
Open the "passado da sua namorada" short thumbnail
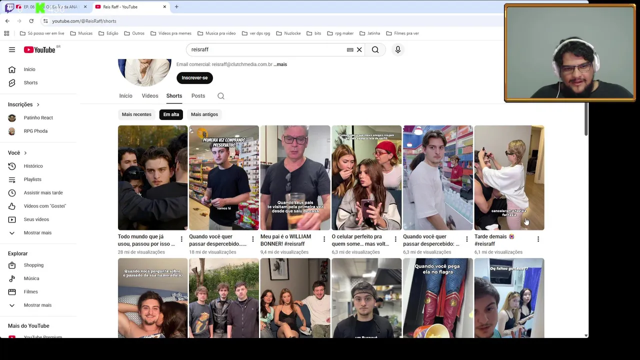[x=152, y=298]
